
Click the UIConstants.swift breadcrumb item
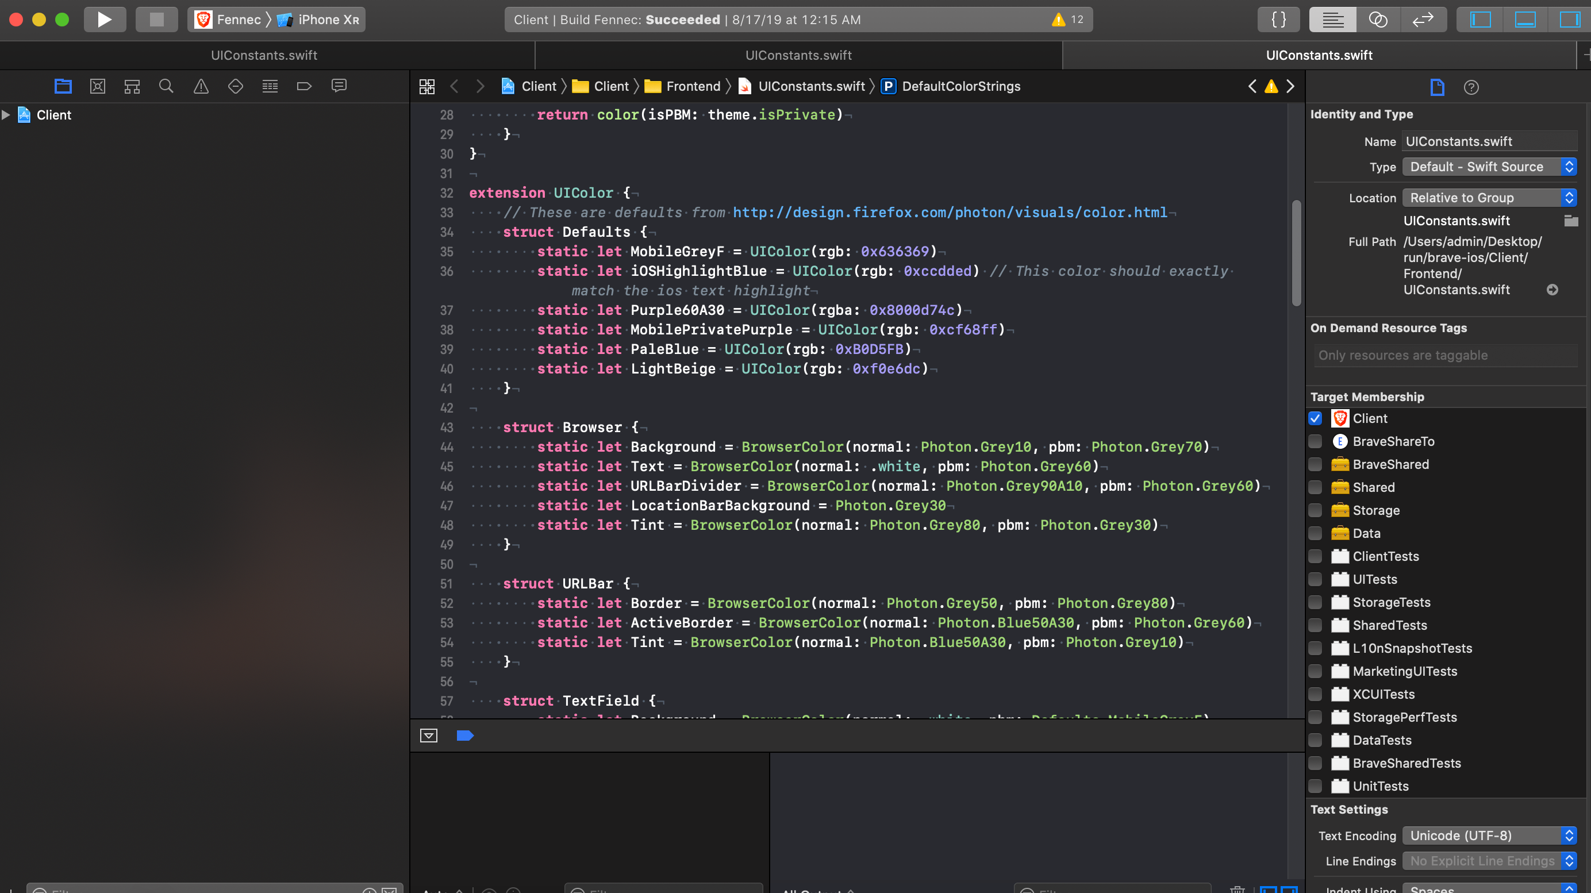[802, 86]
